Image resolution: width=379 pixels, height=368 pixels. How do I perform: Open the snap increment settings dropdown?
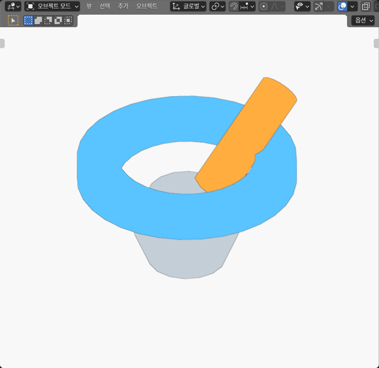tap(247, 6)
